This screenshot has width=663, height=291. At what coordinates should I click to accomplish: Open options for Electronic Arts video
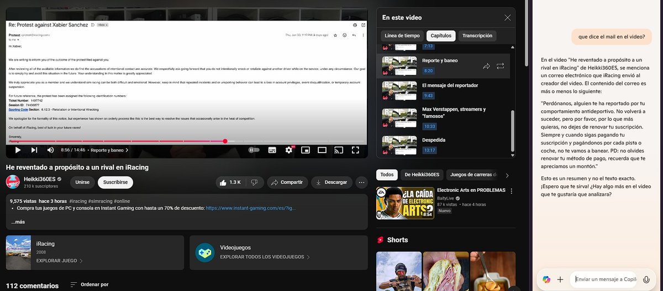coord(511,191)
